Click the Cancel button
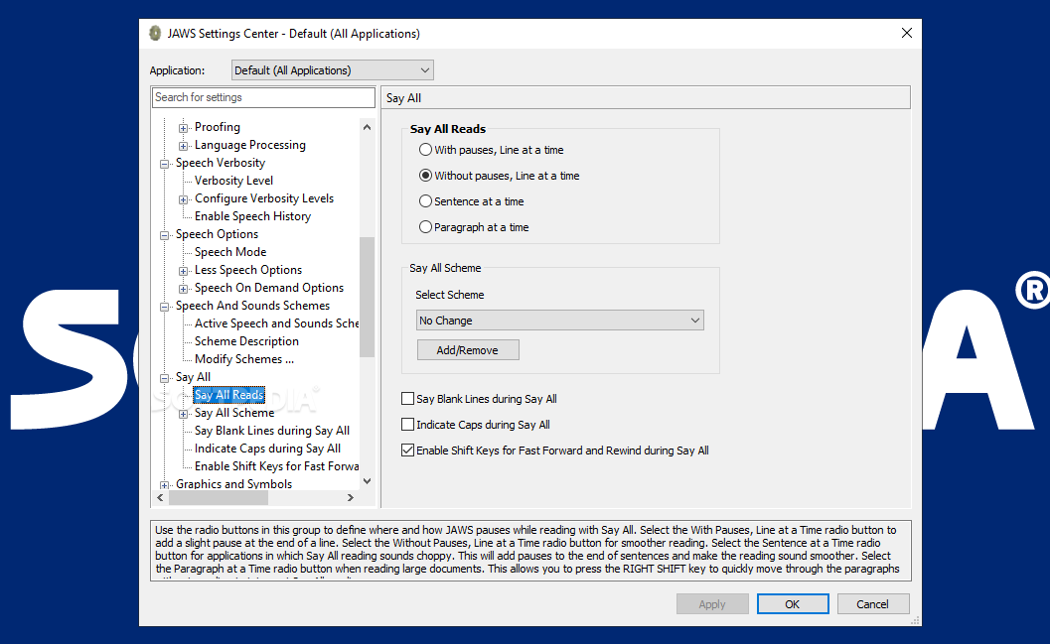 pyautogui.click(x=873, y=604)
